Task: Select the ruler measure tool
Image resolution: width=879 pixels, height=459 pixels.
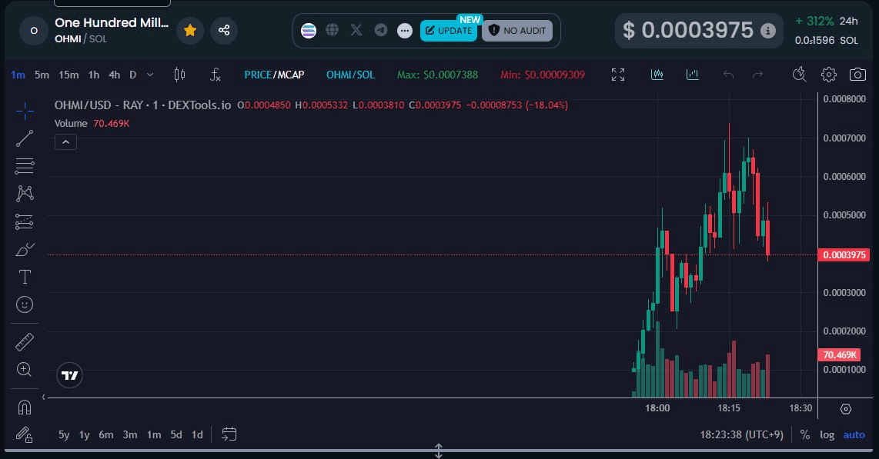Action: pos(25,341)
